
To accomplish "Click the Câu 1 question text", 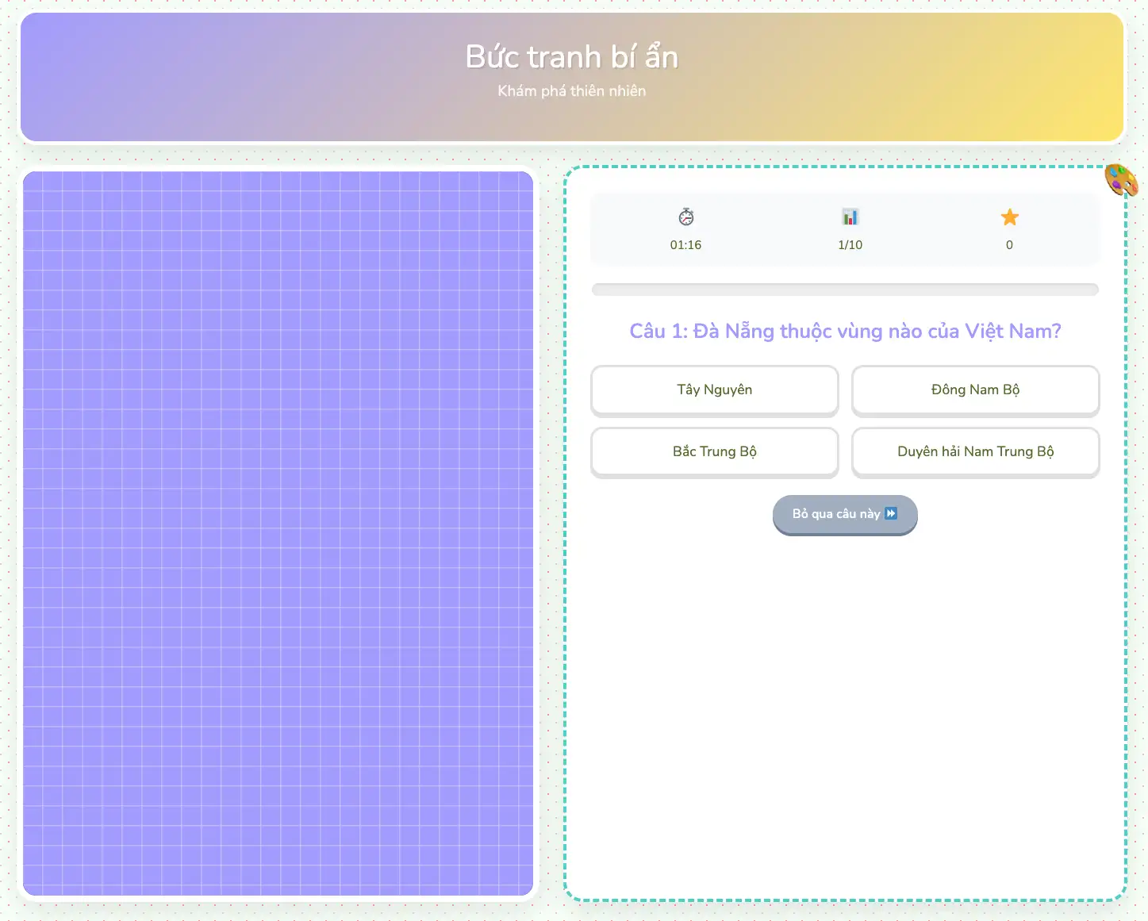I will [845, 332].
